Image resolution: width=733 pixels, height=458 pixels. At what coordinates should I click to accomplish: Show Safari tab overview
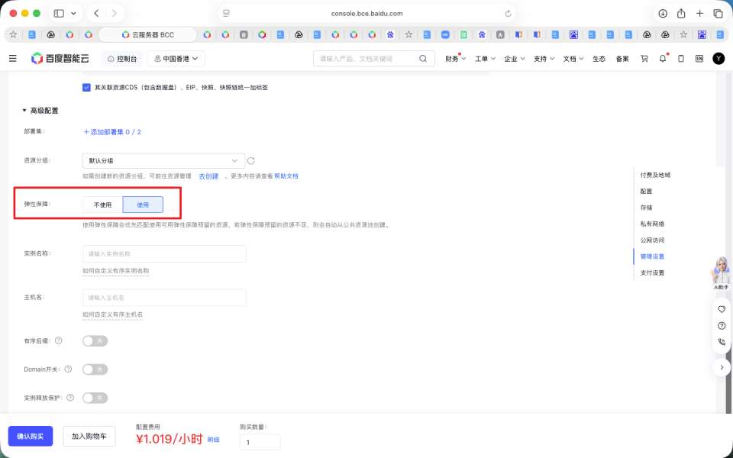[x=718, y=14]
